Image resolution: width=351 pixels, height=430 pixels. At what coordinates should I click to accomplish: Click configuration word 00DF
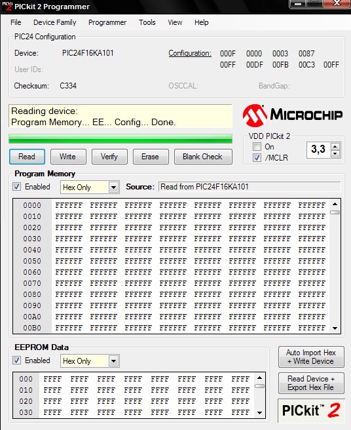[255, 65]
